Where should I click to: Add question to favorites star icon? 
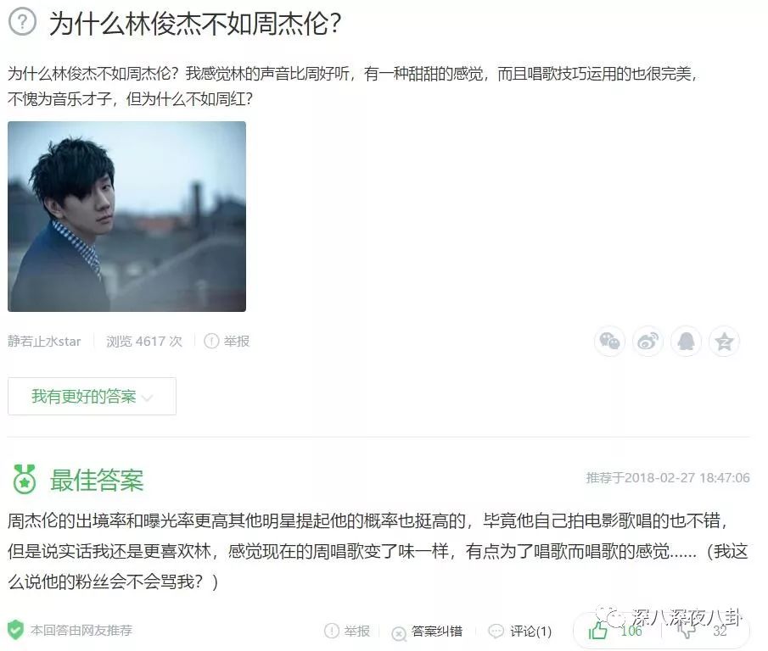tap(724, 341)
